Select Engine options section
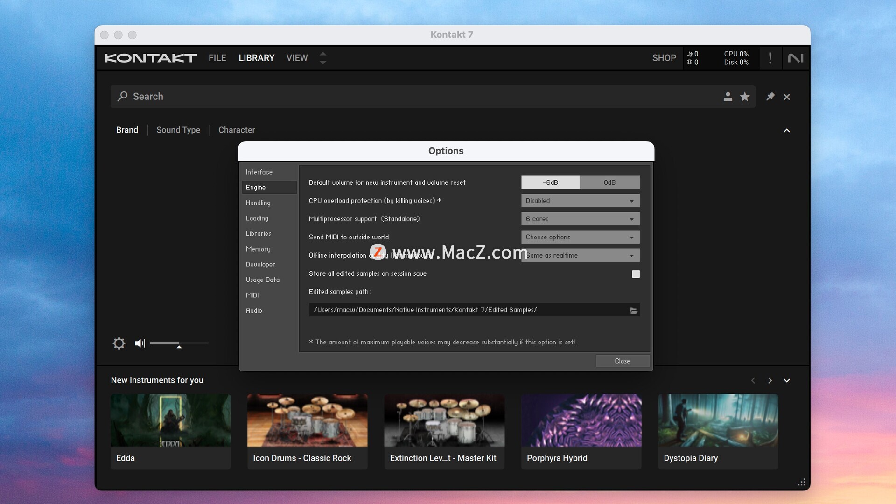Viewport: 896px width, 504px height. pyautogui.click(x=269, y=188)
